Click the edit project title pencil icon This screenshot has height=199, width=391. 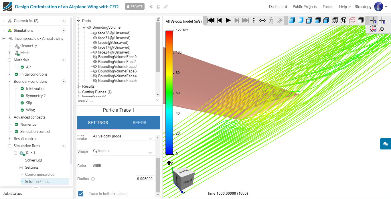coord(166,7)
